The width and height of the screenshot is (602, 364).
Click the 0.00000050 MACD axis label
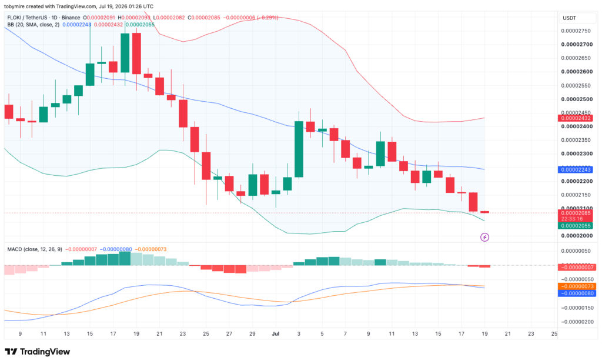(x=576, y=251)
